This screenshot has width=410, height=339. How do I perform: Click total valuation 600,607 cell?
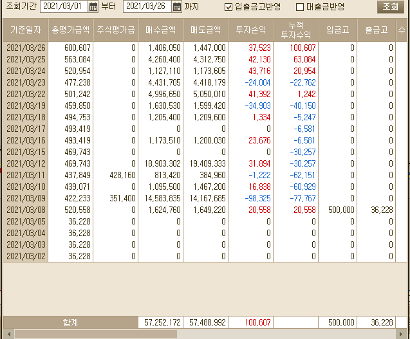[71, 48]
